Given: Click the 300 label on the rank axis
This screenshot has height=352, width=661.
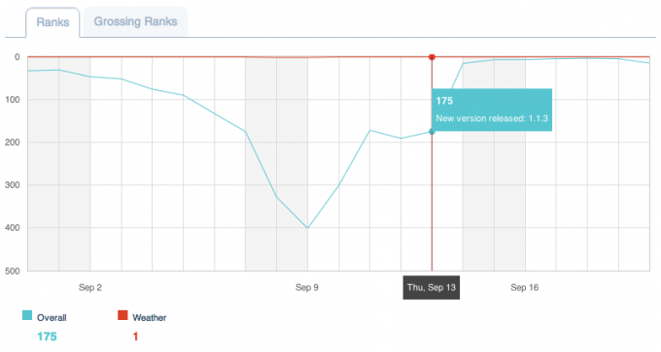Looking at the screenshot, I should pos(13,185).
